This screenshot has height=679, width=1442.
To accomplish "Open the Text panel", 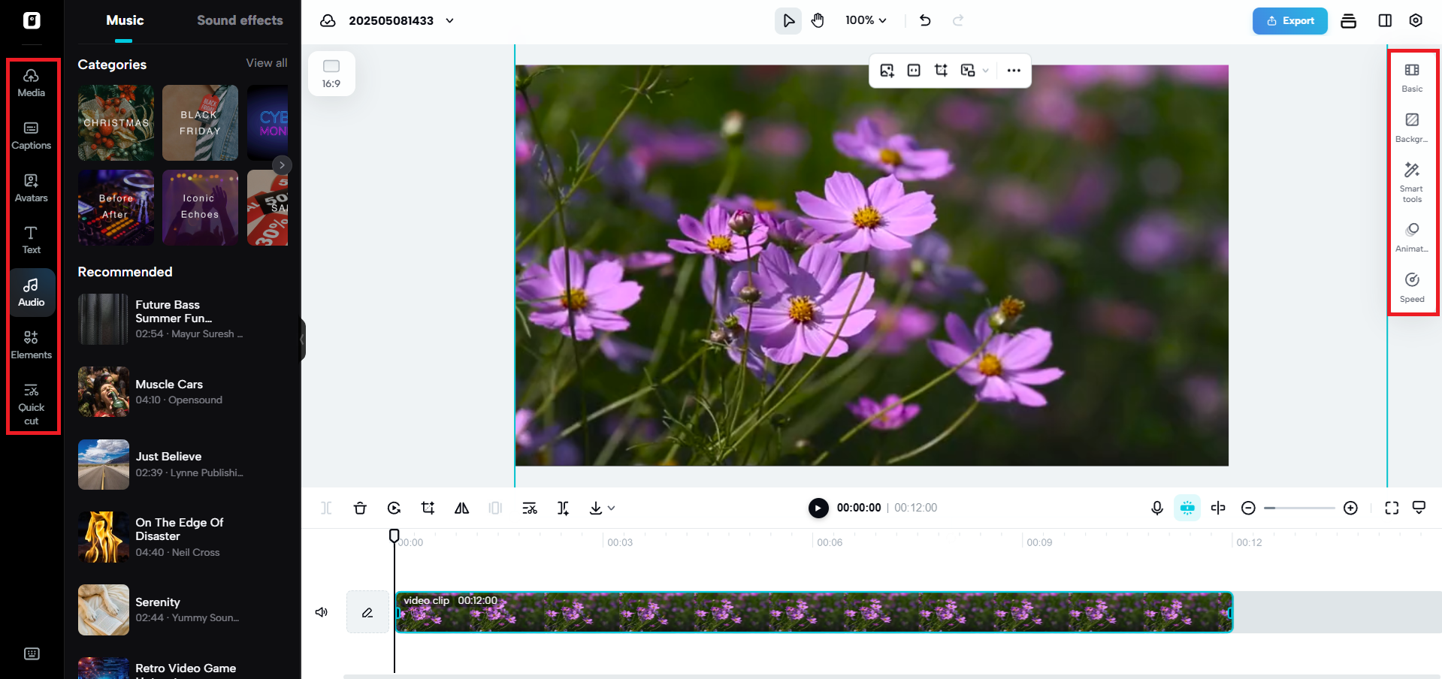I will 31,239.
